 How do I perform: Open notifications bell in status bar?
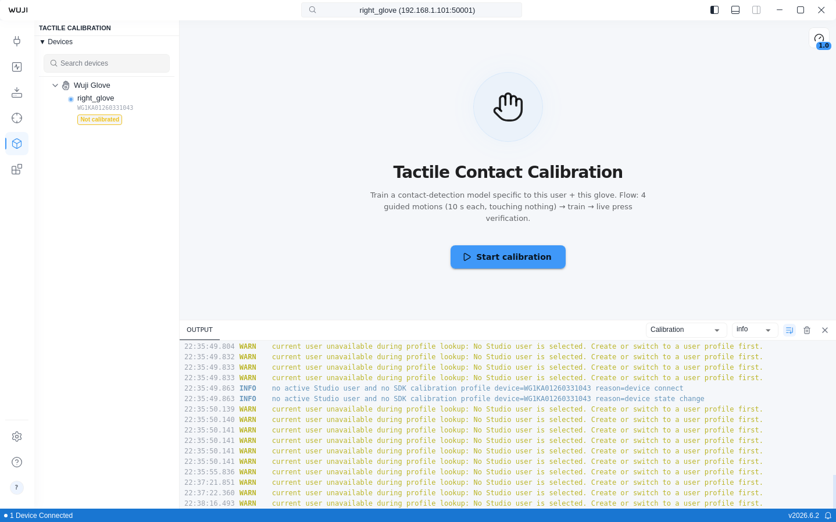(828, 516)
